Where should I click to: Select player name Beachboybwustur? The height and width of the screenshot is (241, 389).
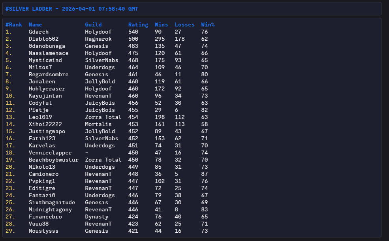point(53,160)
